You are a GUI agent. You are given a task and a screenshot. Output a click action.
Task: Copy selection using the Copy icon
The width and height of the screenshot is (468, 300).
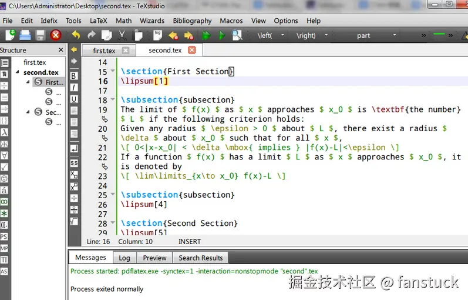106,35
